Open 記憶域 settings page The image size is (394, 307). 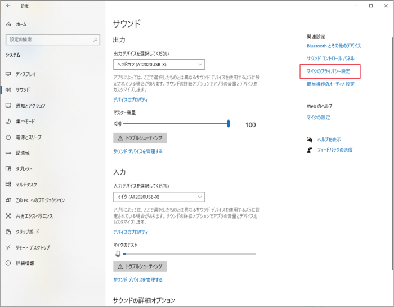[x=23, y=153]
